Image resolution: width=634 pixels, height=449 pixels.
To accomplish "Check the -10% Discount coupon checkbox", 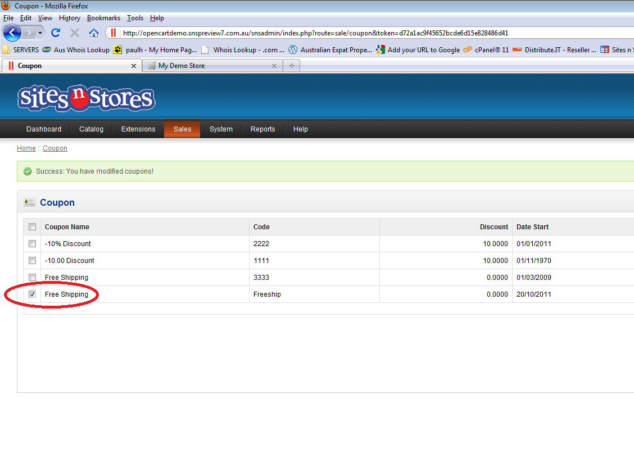I will coord(33,244).
